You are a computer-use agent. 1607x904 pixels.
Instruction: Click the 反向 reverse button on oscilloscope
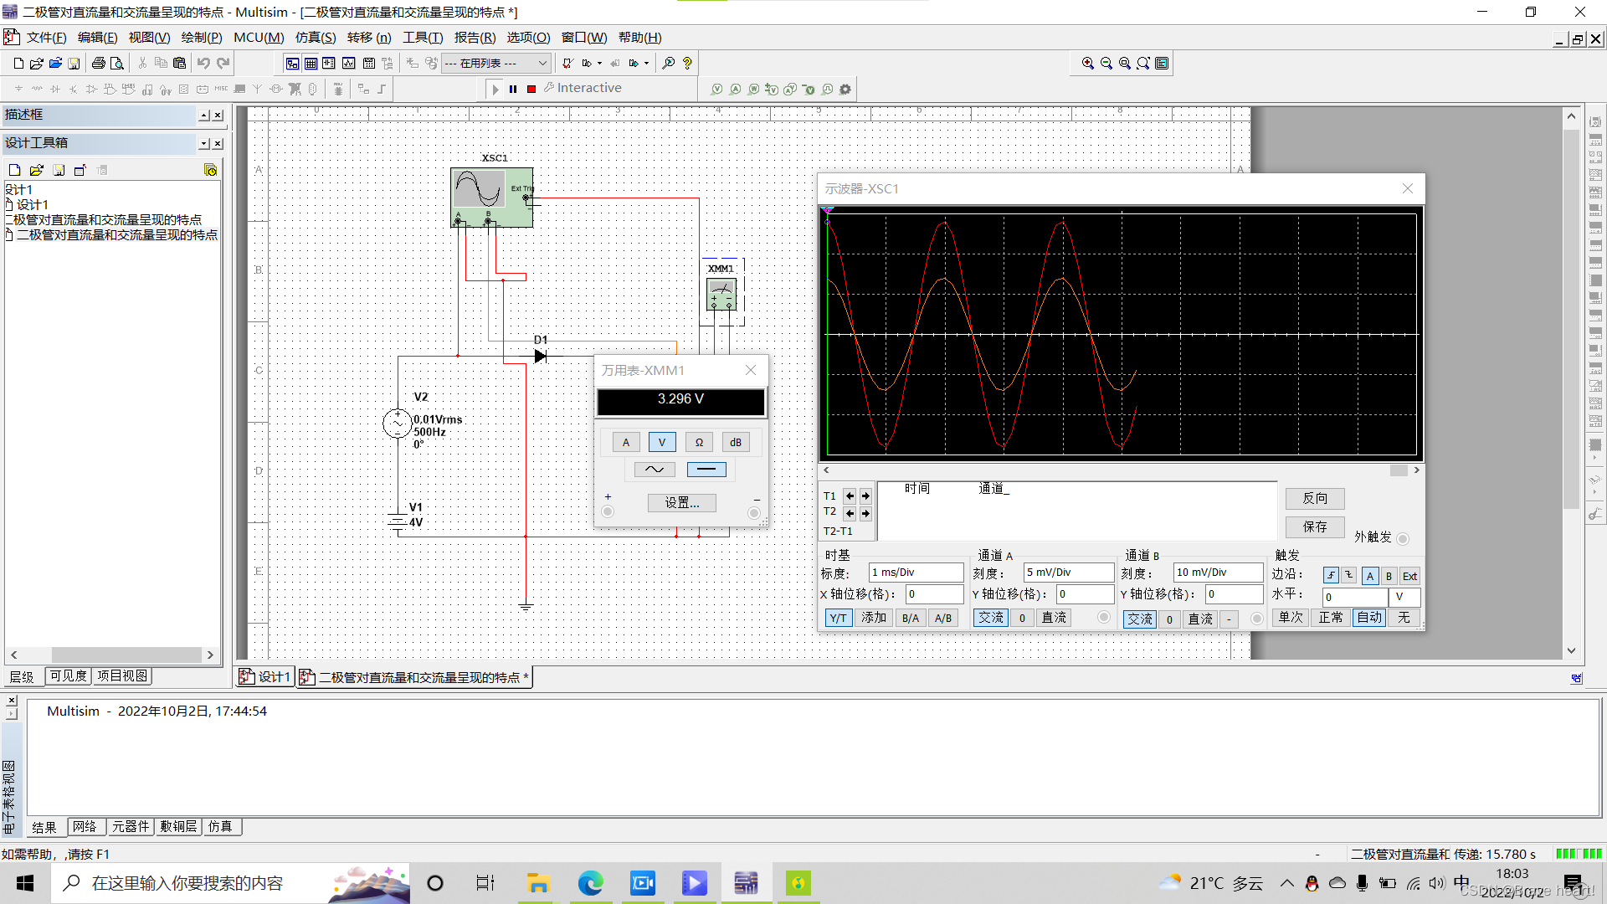(x=1314, y=499)
